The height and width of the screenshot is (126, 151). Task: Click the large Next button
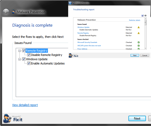137,118
